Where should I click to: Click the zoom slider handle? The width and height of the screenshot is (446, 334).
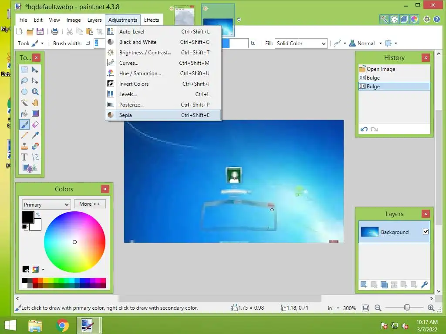pos(407,307)
